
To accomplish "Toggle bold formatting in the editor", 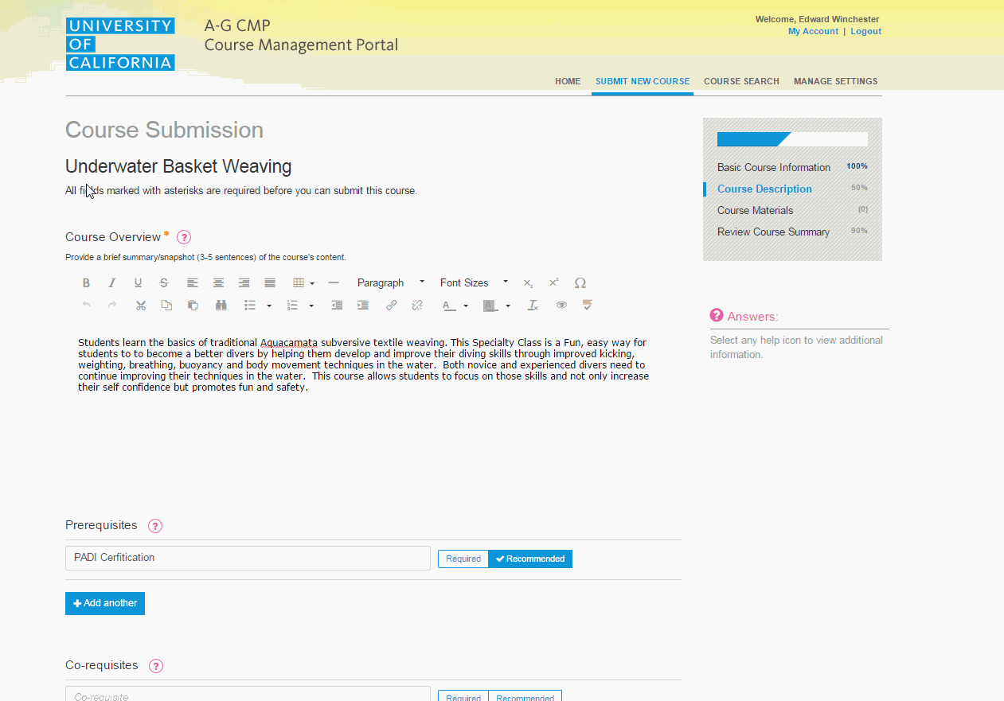I will (x=86, y=283).
